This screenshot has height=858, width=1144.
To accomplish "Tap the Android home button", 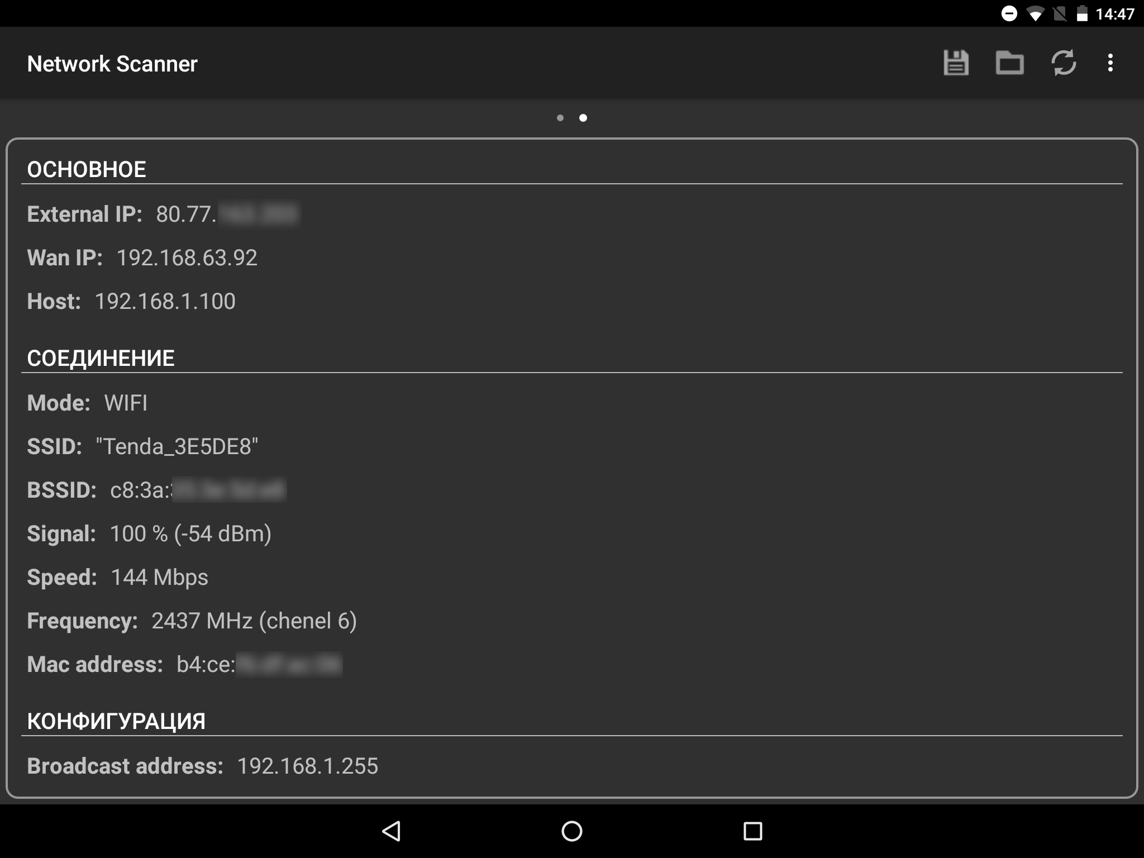I will [x=571, y=831].
